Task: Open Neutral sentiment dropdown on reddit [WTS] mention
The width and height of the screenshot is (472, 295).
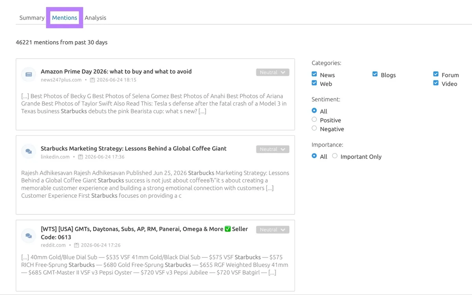Action: [273, 230]
